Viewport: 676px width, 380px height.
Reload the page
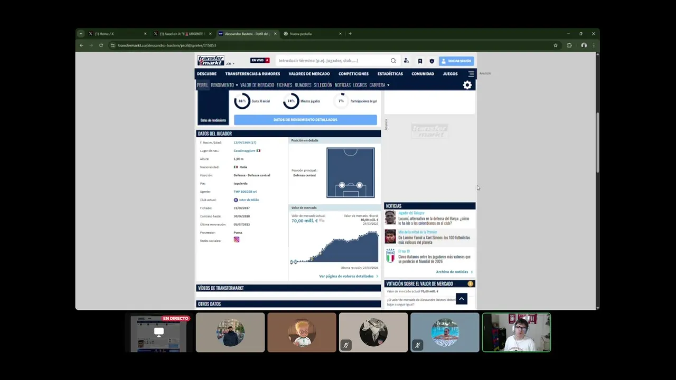pos(101,45)
